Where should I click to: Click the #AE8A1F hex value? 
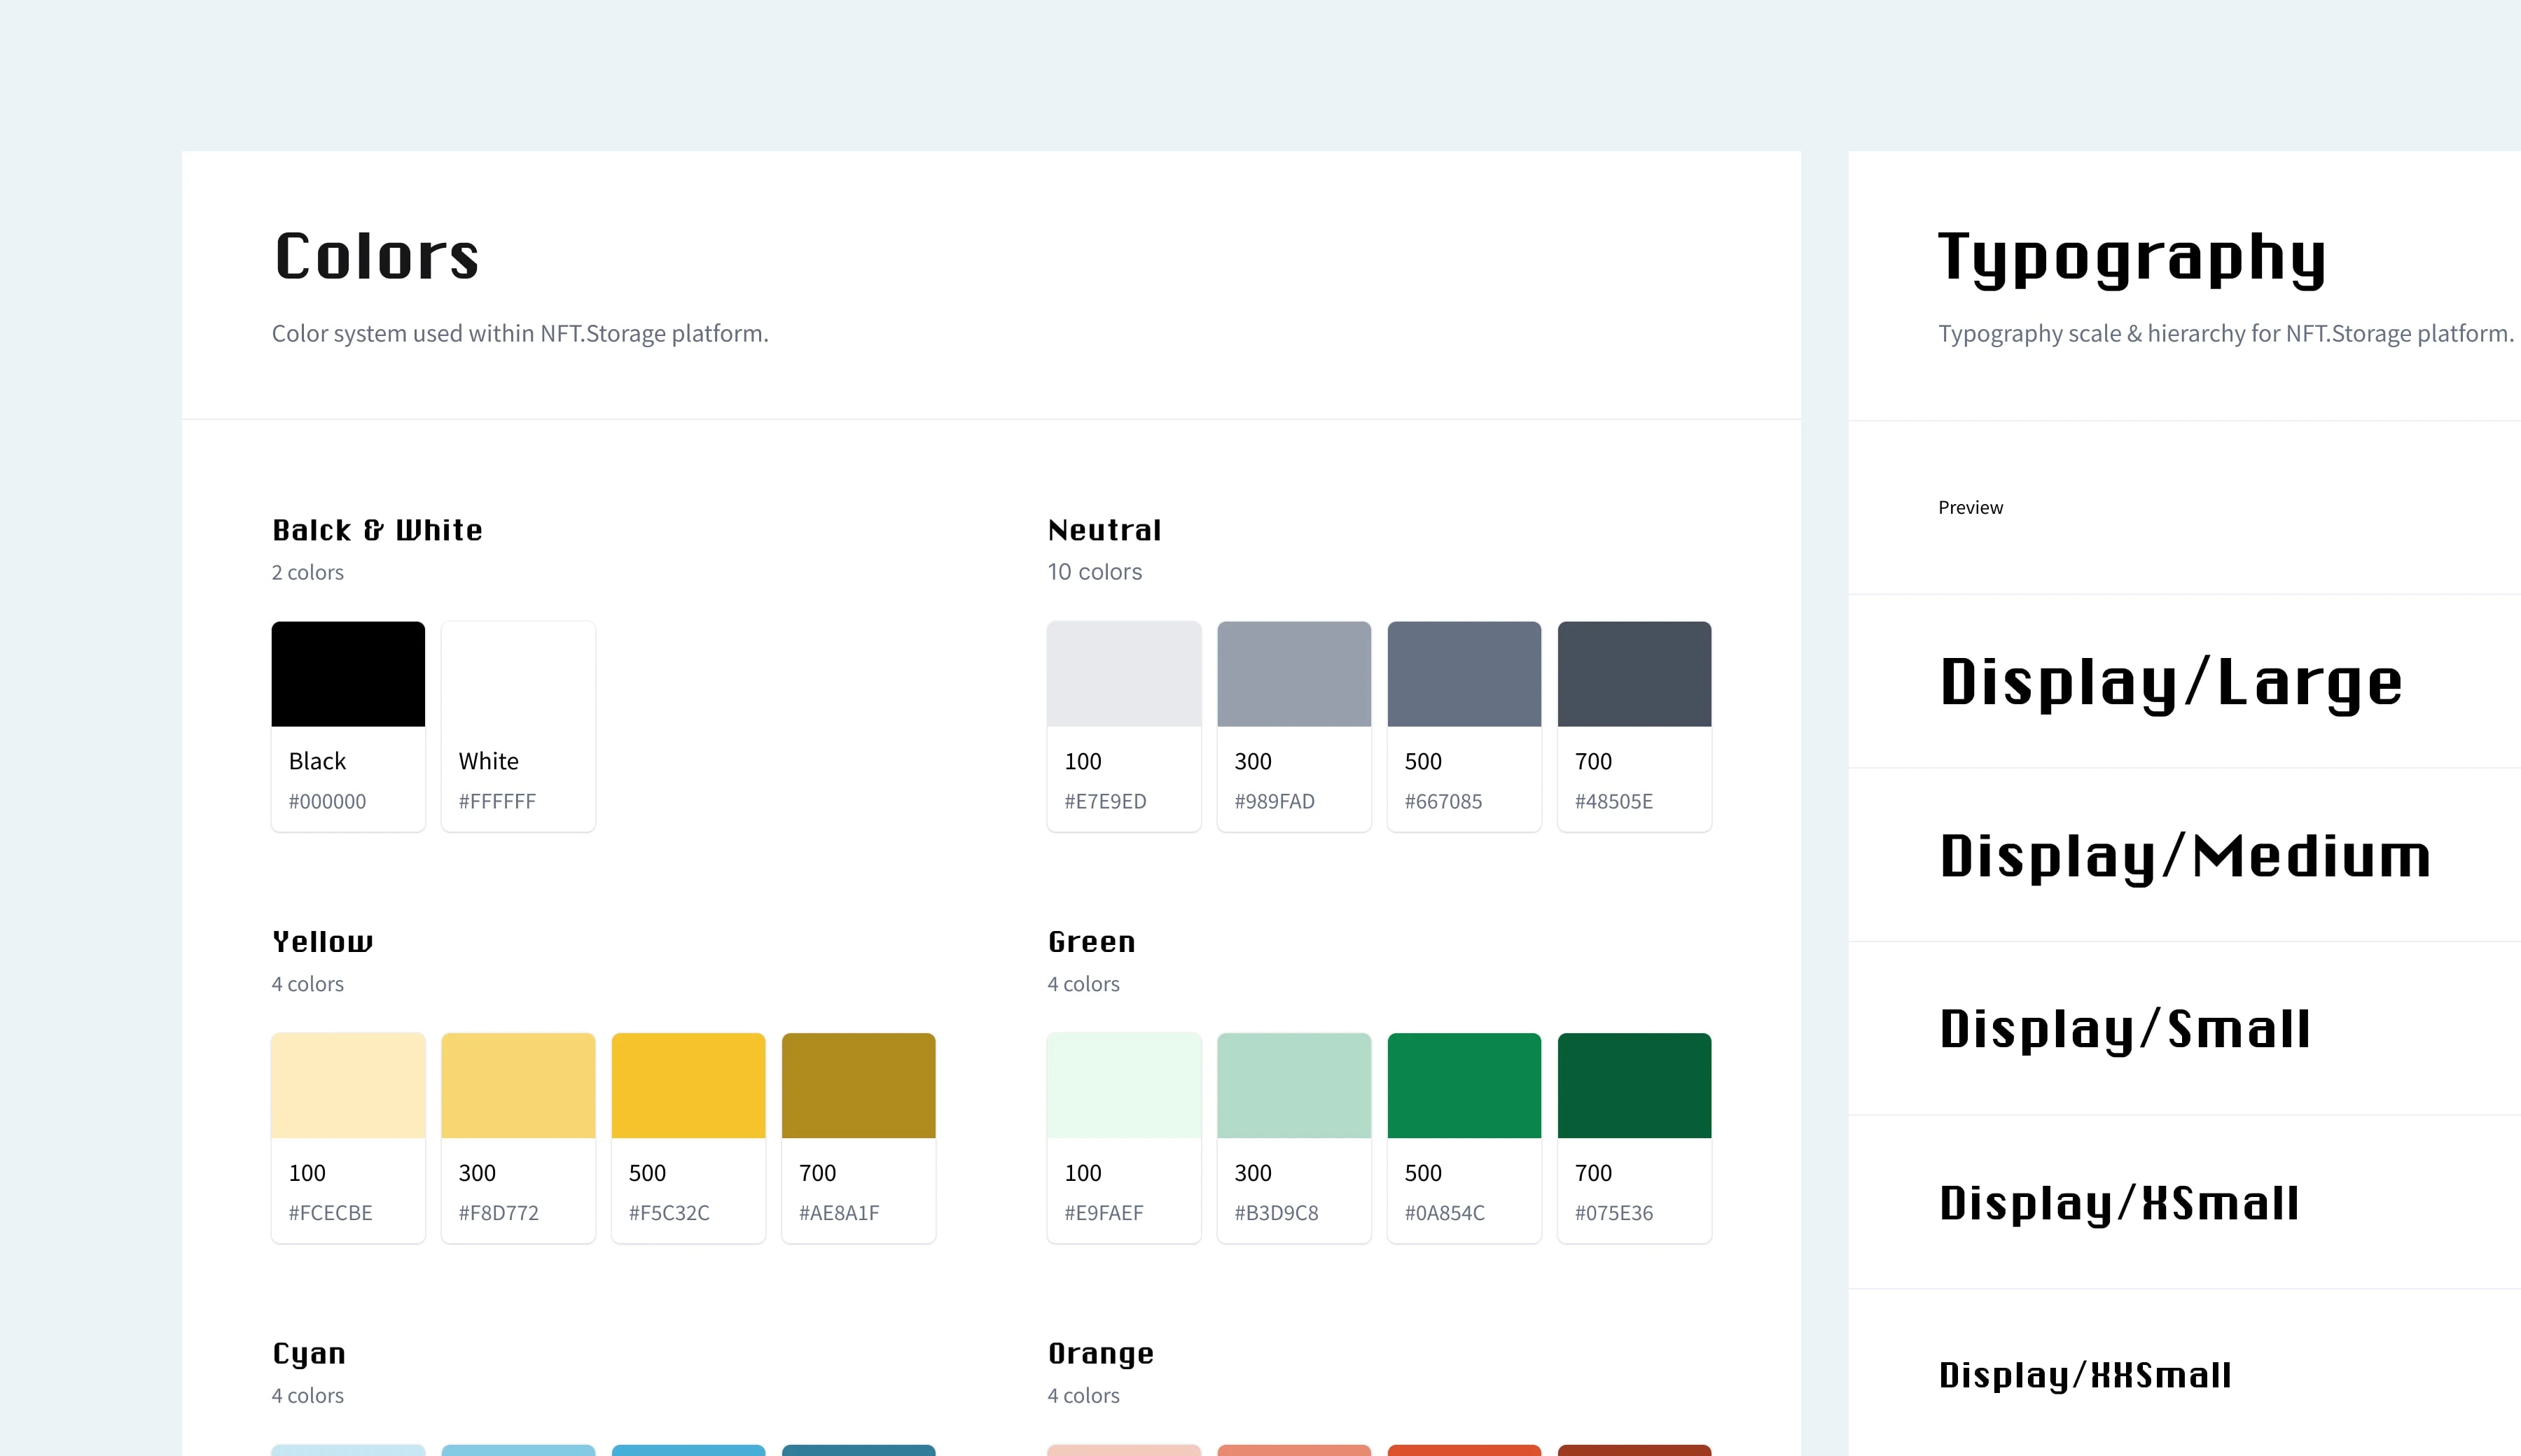[838, 1214]
